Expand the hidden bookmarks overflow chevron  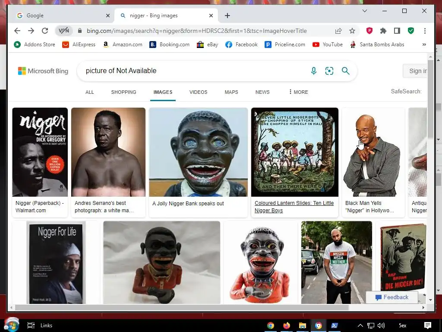pos(424,45)
